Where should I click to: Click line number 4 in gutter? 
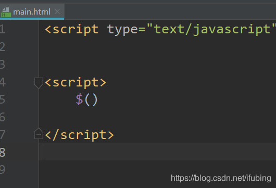click(3, 82)
